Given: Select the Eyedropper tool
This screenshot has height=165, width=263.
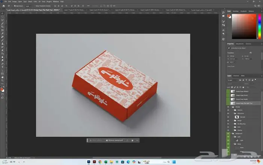Looking at the screenshot, I should click(2, 34).
